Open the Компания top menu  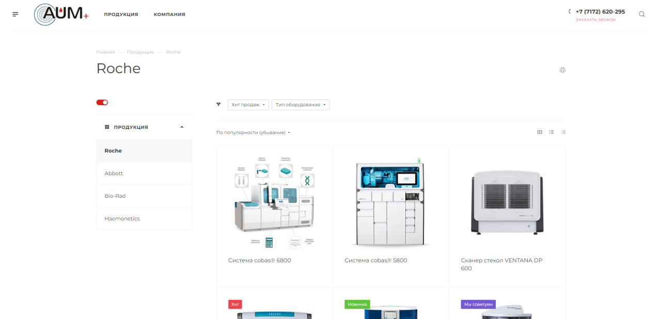point(169,14)
